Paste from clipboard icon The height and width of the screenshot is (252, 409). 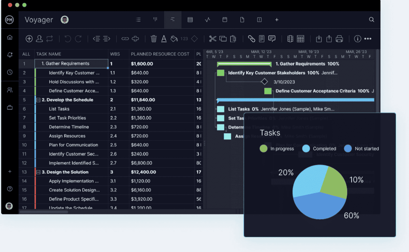tap(233, 39)
